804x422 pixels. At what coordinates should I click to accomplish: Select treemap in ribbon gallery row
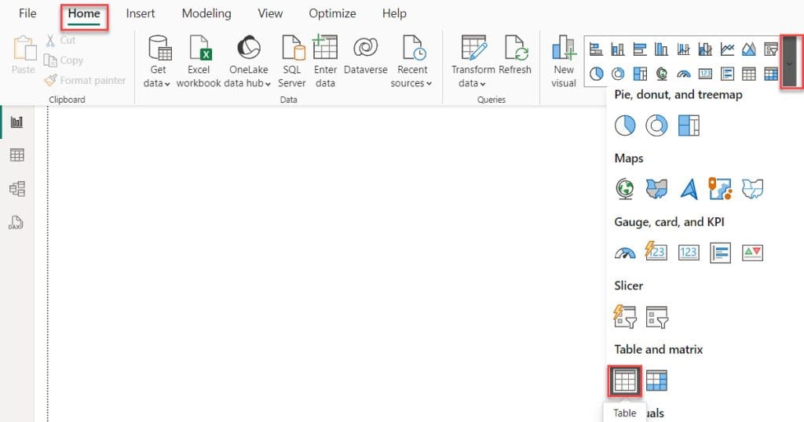[640, 74]
